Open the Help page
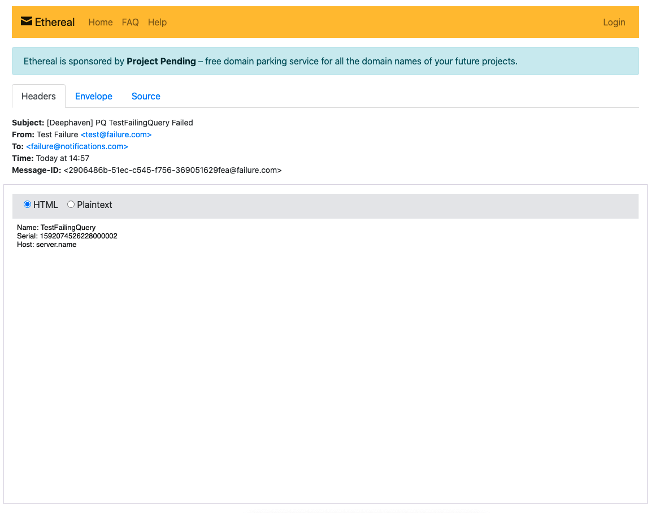 (x=157, y=22)
